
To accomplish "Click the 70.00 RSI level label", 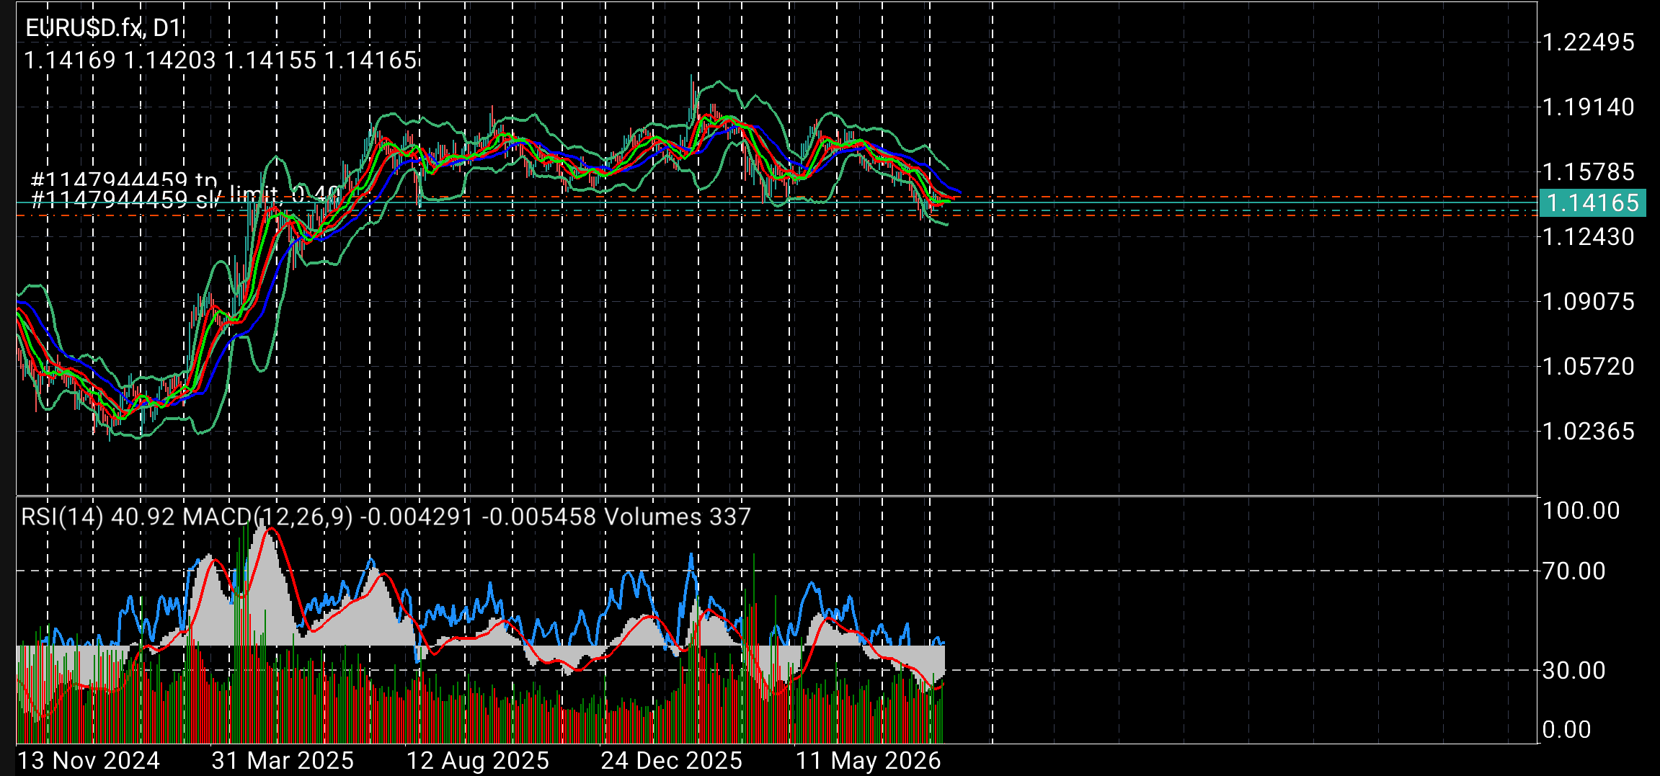I will pos(1574,571).
